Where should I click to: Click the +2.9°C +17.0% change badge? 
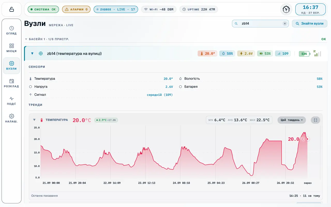coord(106,120)
